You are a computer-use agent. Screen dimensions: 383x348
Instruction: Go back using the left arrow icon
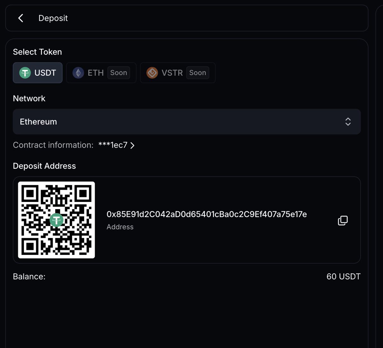point(21,18)
